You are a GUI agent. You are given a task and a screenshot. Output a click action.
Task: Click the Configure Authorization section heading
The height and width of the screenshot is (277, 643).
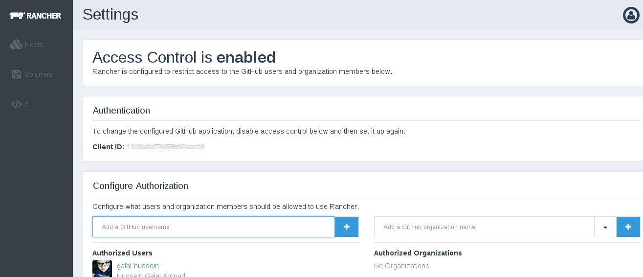140,186
